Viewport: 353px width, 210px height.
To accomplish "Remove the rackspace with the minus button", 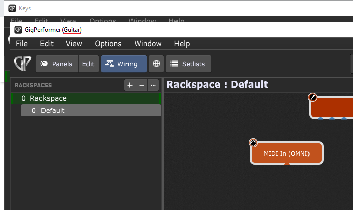I will (142, 85).
